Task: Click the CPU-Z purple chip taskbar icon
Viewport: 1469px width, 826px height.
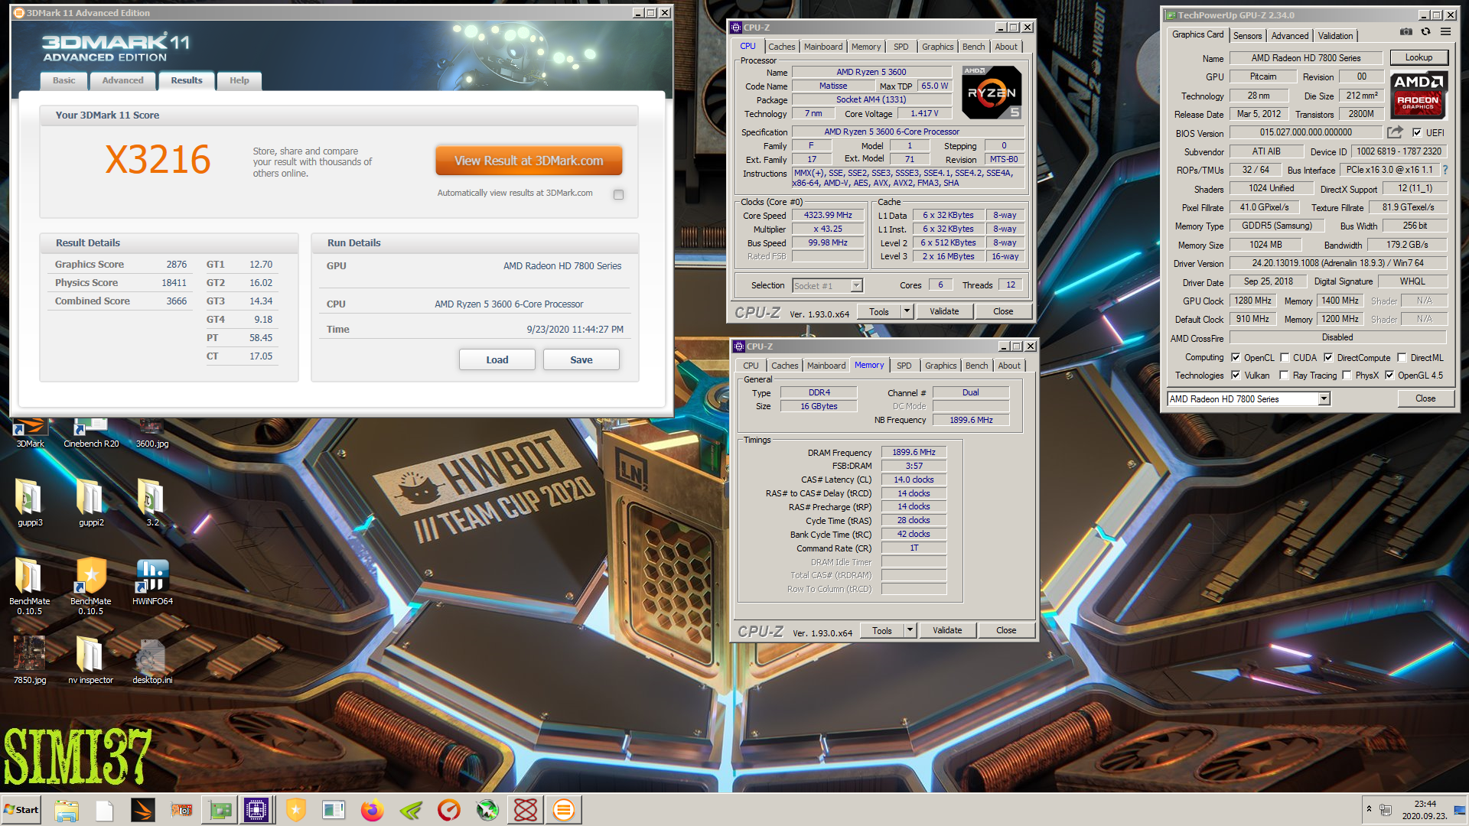Action: 256,810
